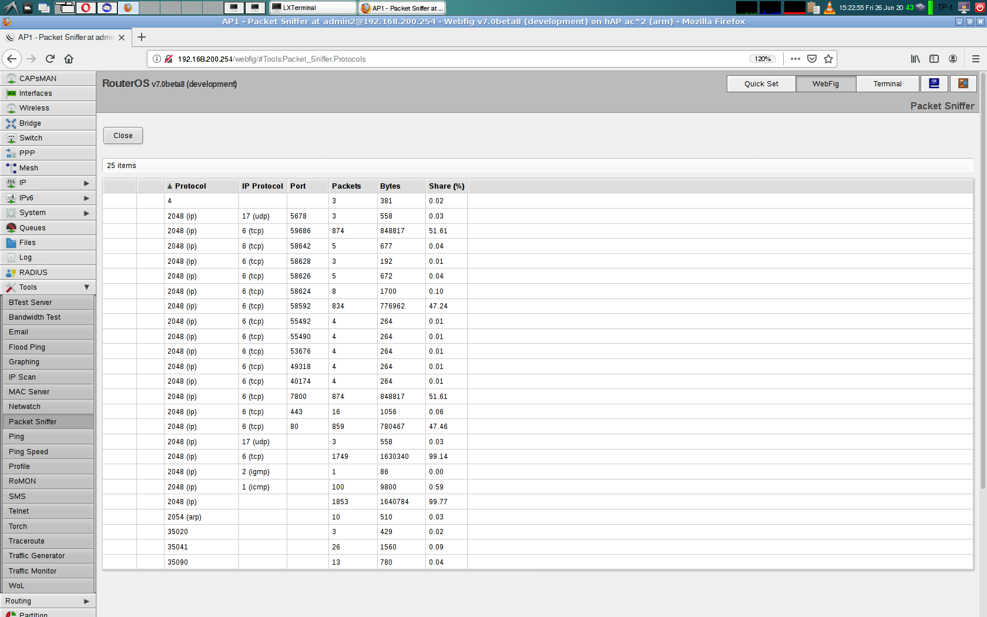The image size is (987, 617).
Task: Select Packet Sniffer in the Tools menu
Action: (33, 421)
